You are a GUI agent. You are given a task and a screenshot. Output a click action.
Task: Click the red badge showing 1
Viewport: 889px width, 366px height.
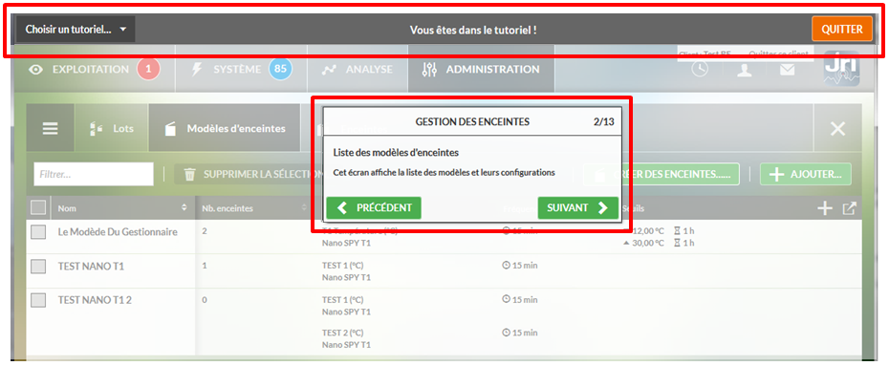(x=148, y=69)
